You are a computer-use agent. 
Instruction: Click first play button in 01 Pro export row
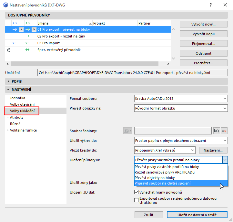click(21, 29)
